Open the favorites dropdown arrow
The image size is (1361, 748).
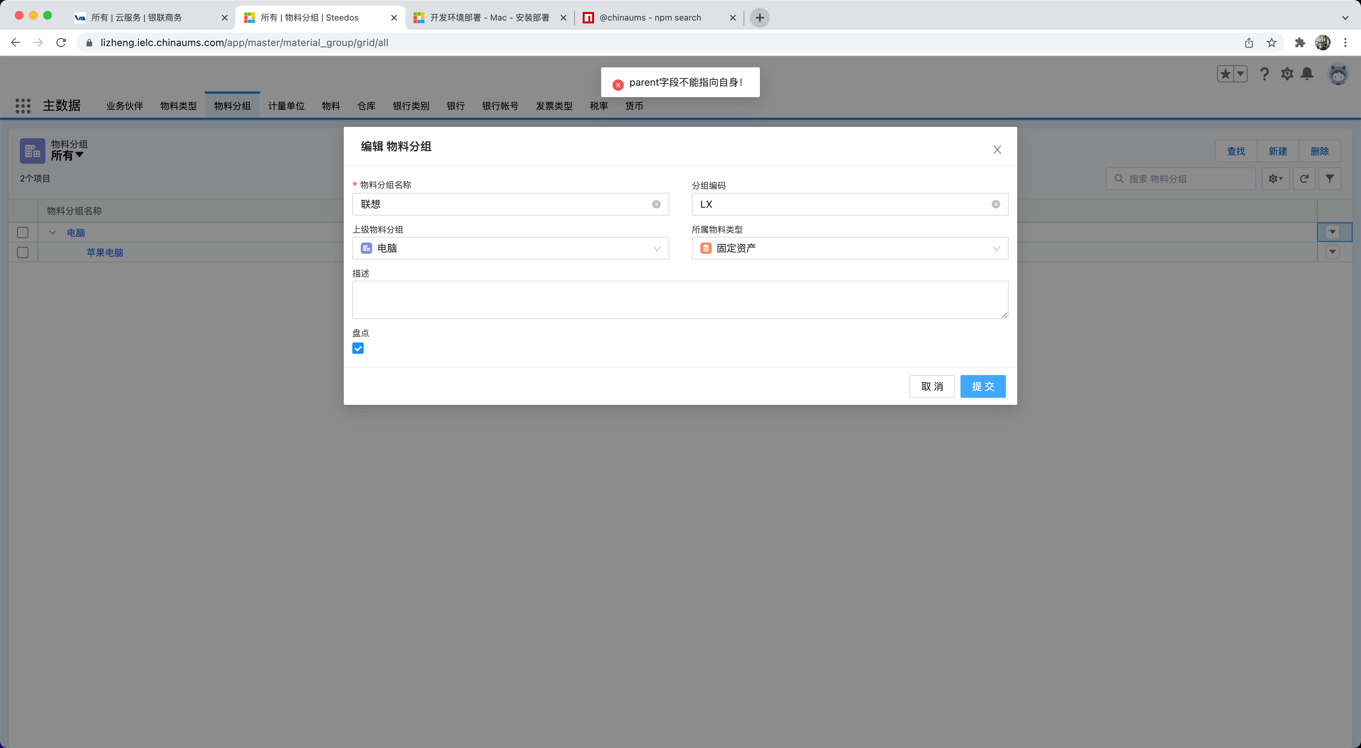tap(1240, 74)
